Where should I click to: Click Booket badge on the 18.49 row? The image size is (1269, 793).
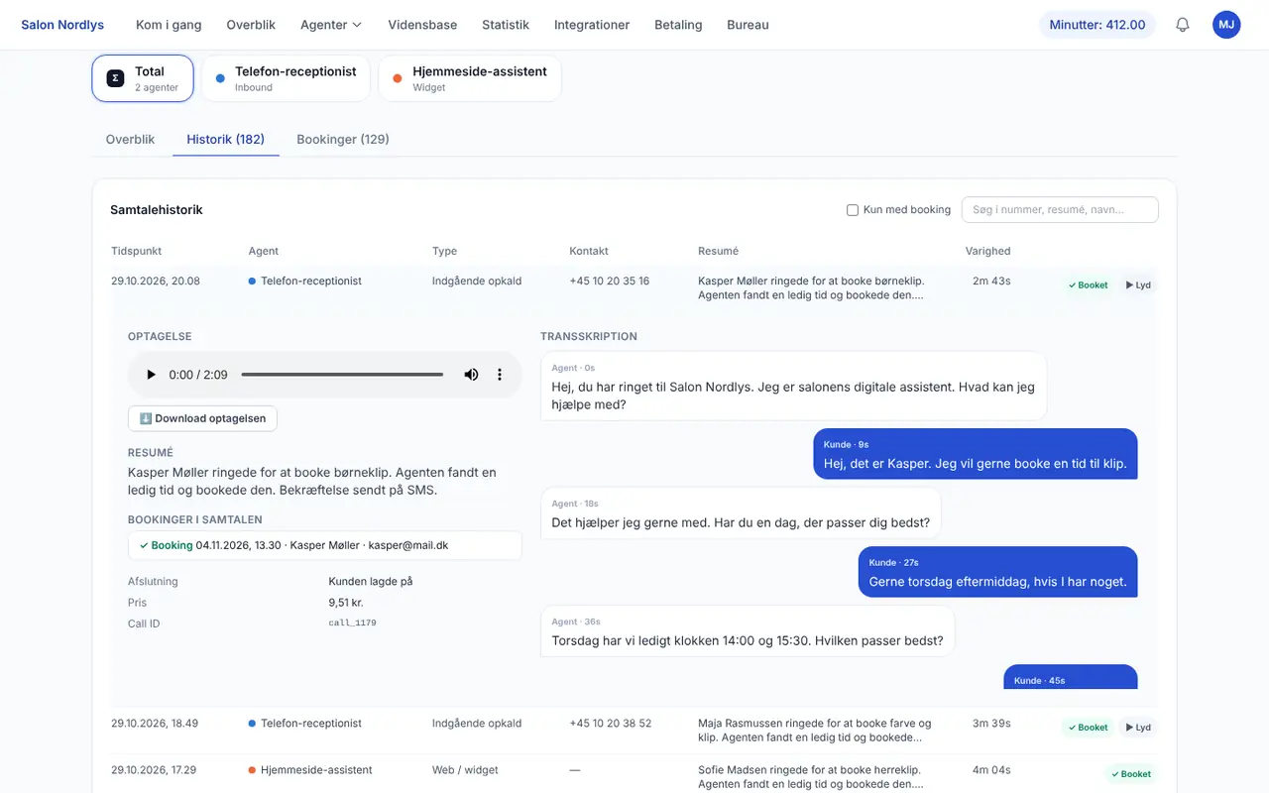click(x=1088, y=727)
